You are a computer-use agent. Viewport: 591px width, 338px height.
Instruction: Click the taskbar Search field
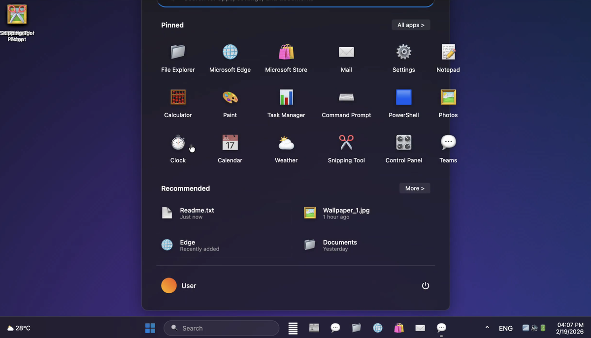pos(222,328)
